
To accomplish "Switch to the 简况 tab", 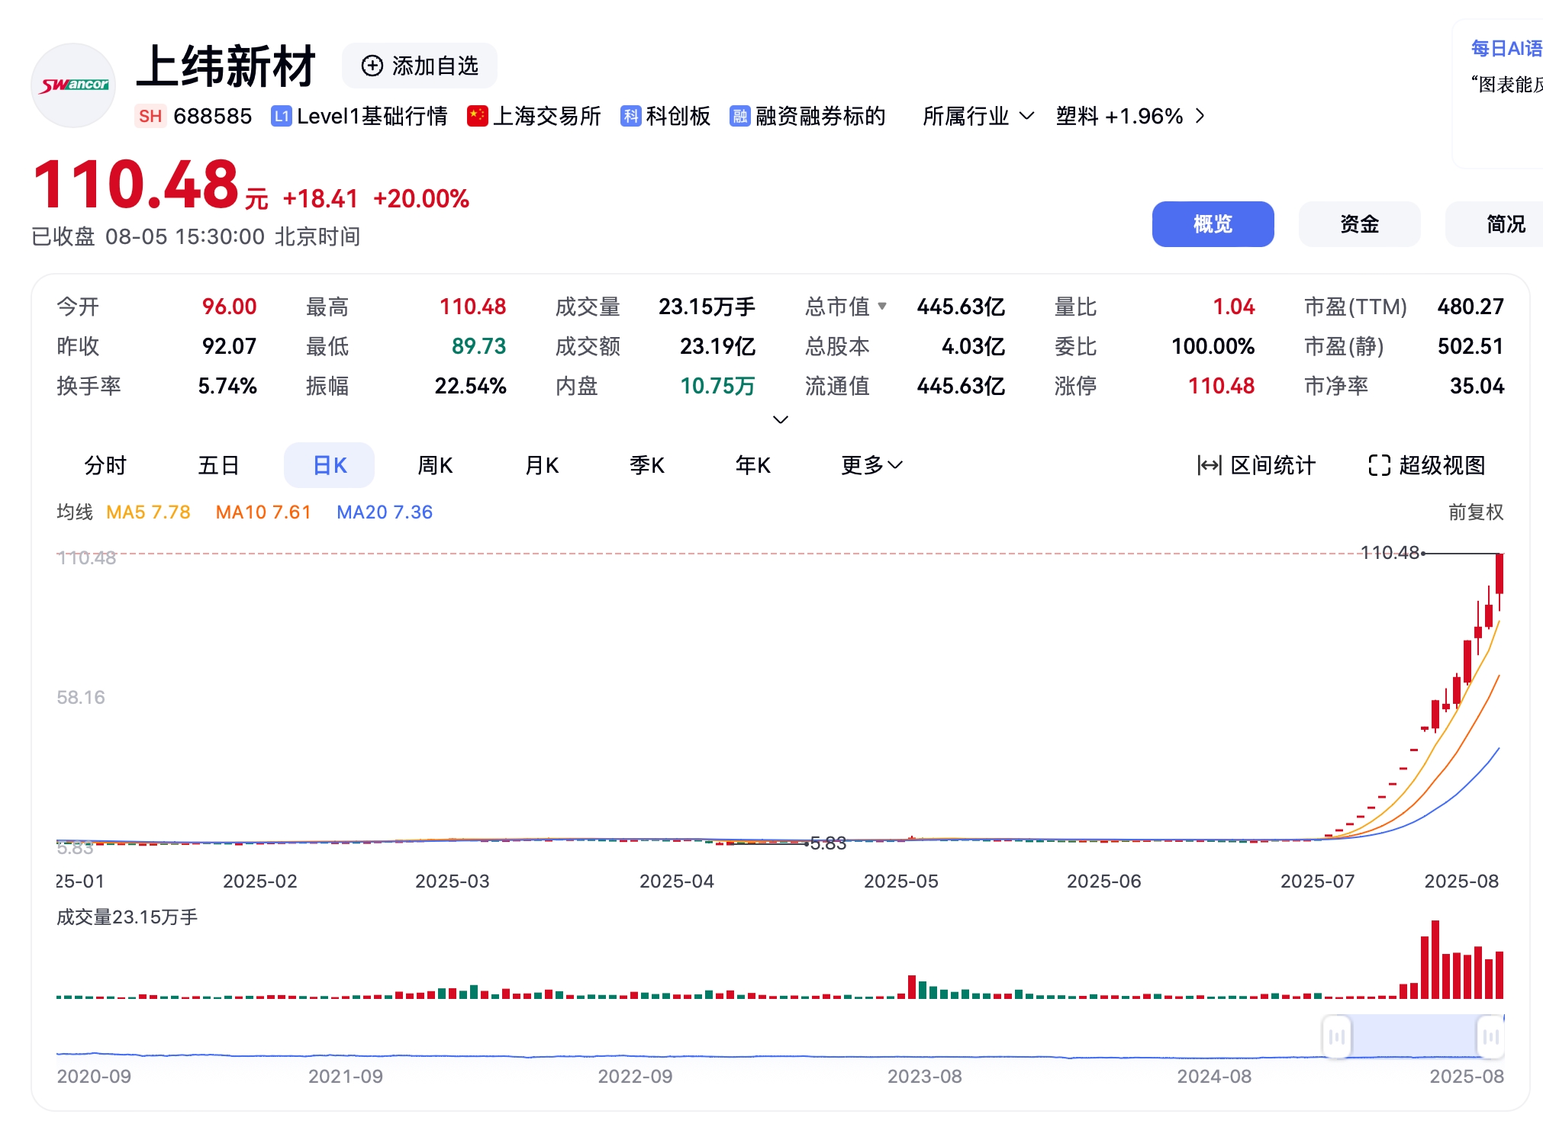I will tap(1496, 224).
